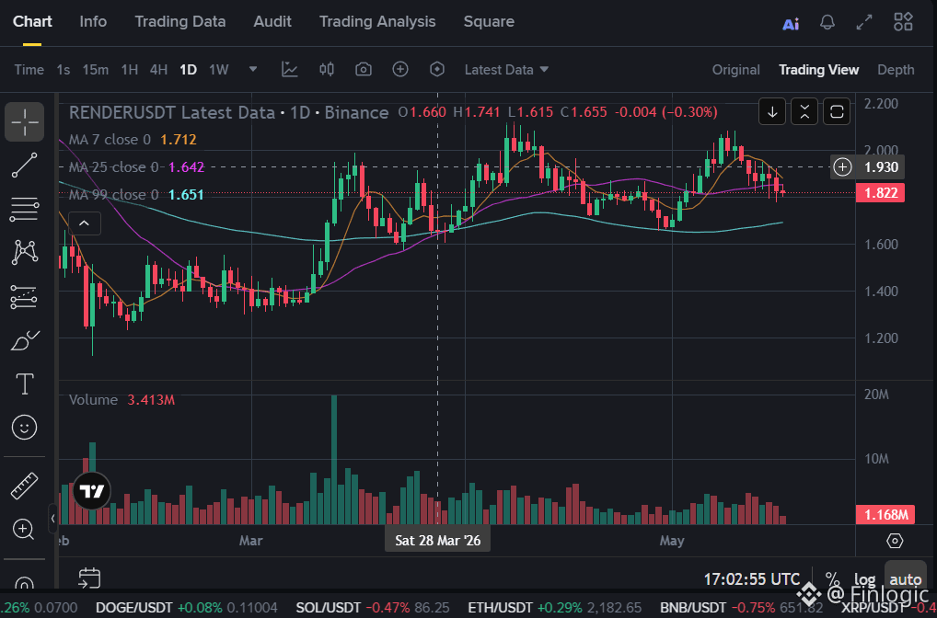The image size is (937, 618).
Task: Select the long position projection tool
Action: click(25, 297)
